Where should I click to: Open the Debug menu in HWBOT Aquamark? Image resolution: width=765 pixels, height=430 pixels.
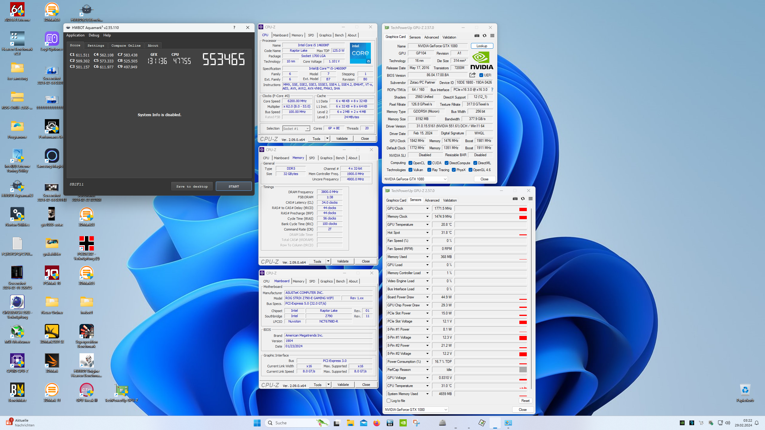pos(94,35)
